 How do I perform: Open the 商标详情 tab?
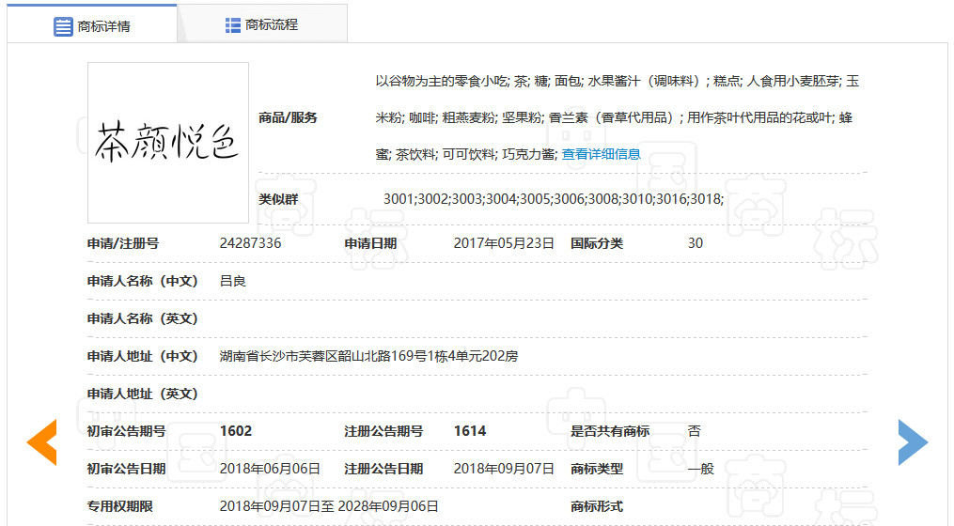[x=92, y=25]
